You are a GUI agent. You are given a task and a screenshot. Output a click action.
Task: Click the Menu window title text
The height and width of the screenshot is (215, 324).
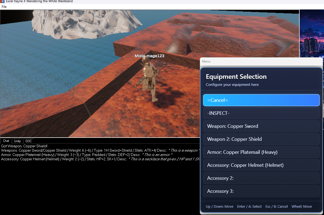coord(206,61)
